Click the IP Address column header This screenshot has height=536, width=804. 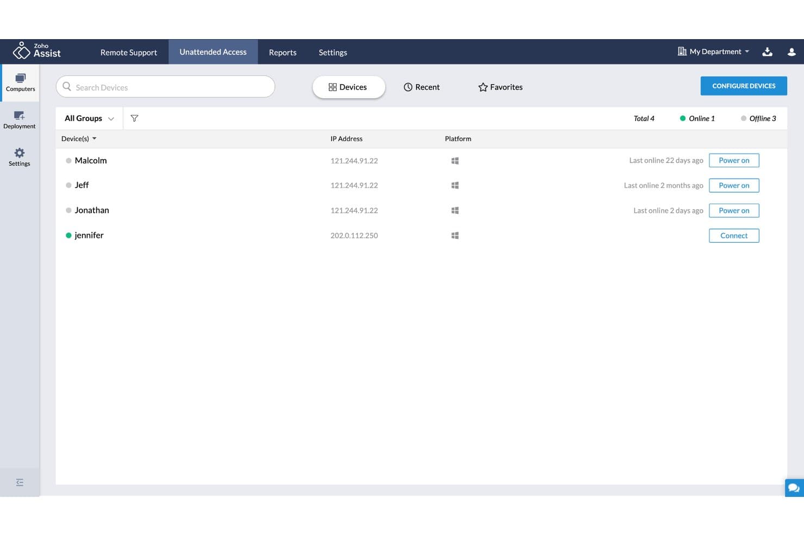click(347, 138)
